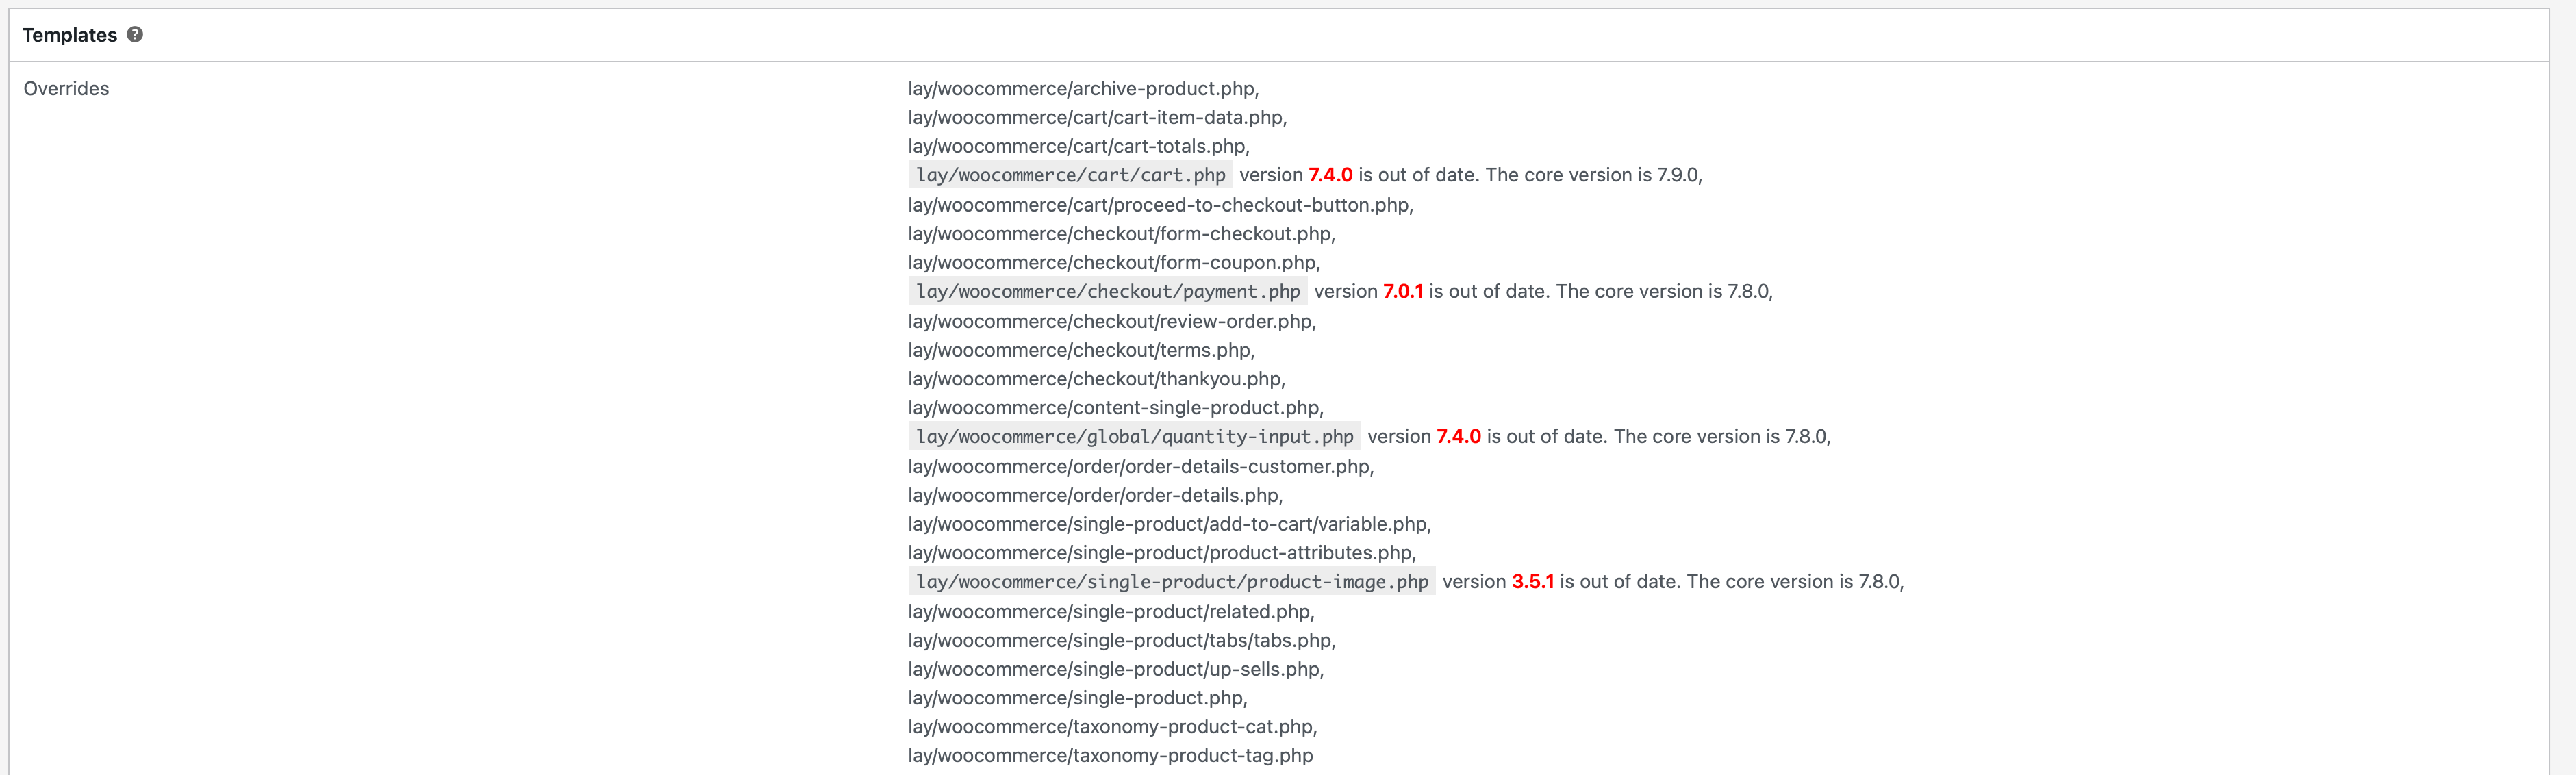
Task: Click the red 7.0.1 version number
Action: pos(1402,291)
